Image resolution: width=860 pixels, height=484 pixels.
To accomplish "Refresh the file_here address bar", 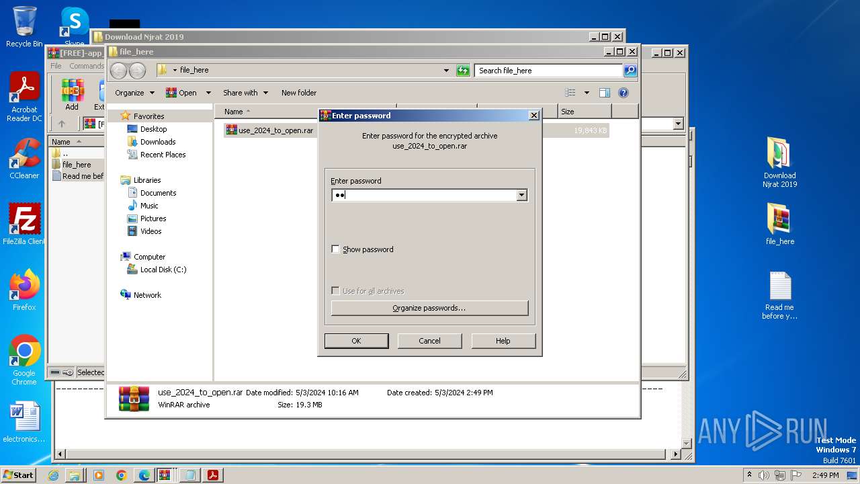I will point(463,70).
